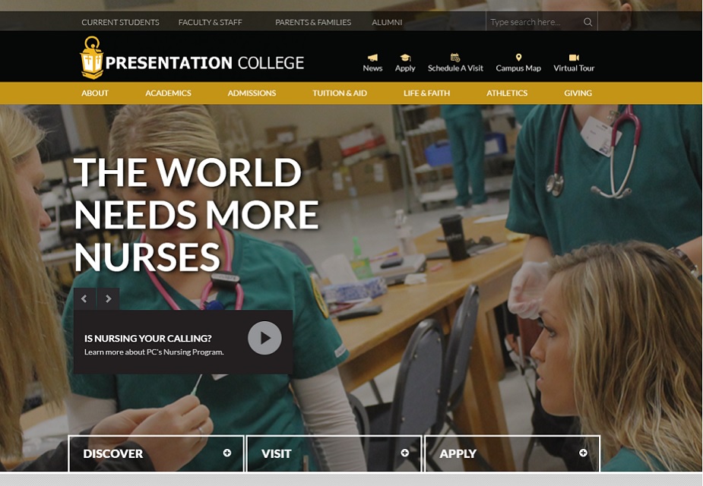Visit the Alumni link
This screenshot has width=703, height=486.
pos(387,22)
